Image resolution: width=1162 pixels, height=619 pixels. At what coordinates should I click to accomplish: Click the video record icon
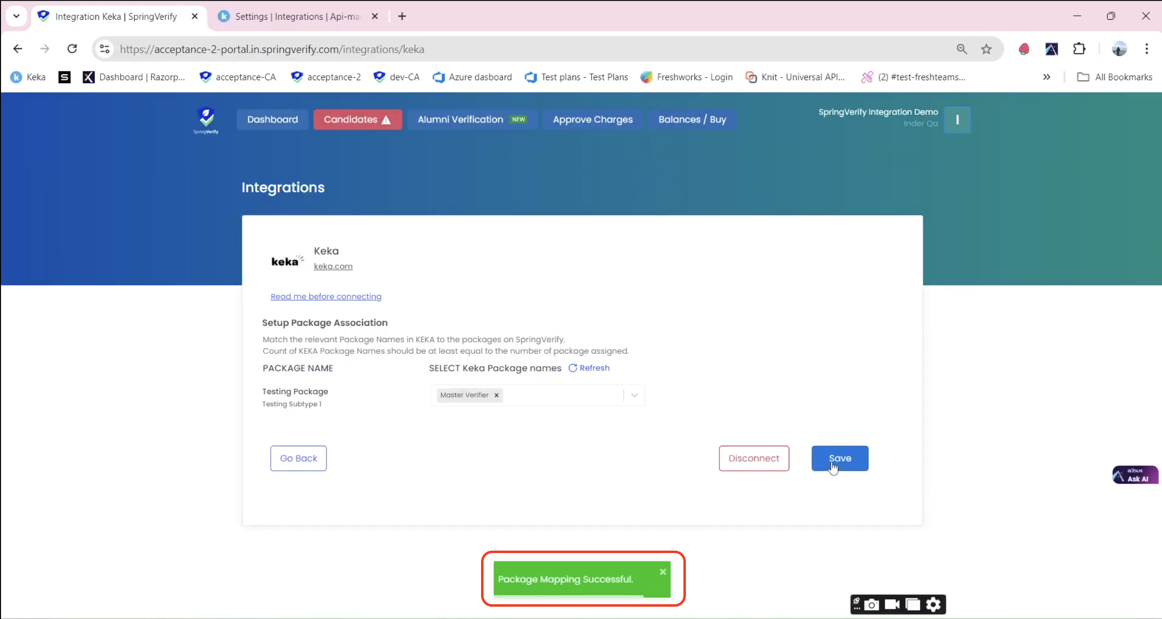(x=892, y=604)
